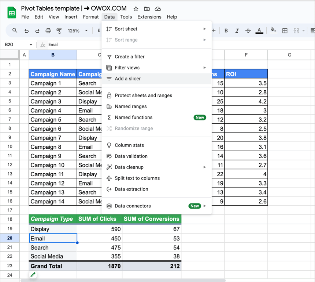
Task: Select the Campaign Name header cell
Action: coord(53,74)
